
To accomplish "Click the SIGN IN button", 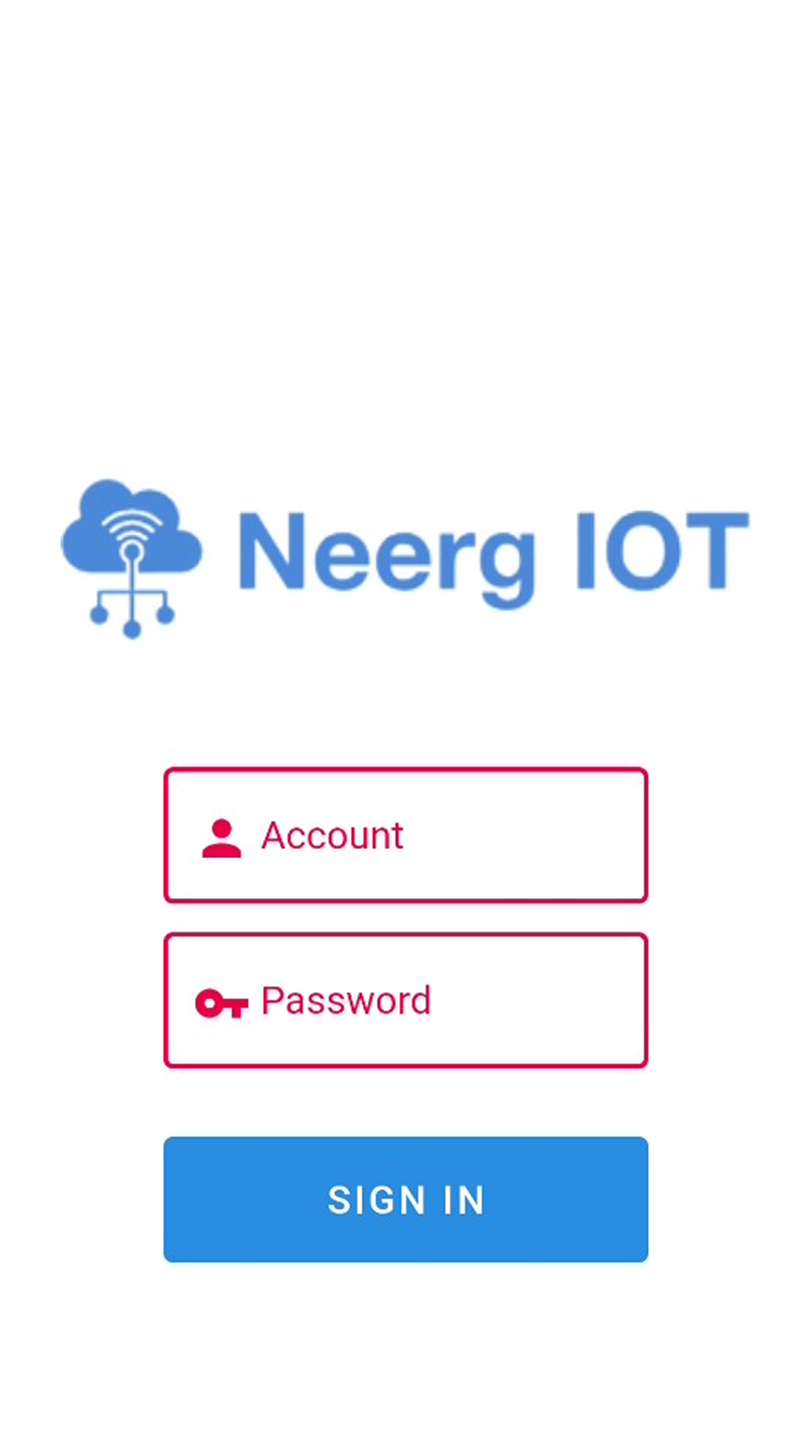I will click(406, 1200).
